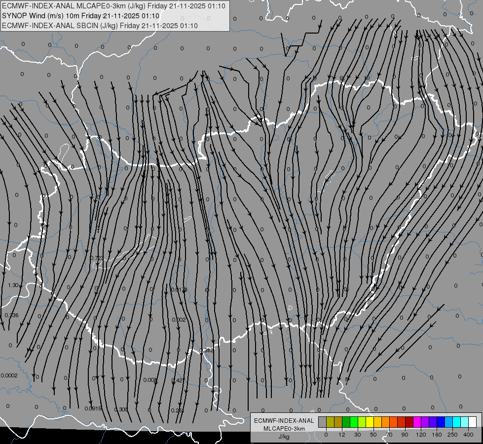
Task: Click the map value 1.30
Action: (x=13, y=285)
